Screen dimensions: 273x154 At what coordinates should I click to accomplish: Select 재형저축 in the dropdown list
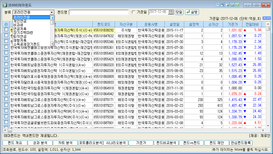32,40
